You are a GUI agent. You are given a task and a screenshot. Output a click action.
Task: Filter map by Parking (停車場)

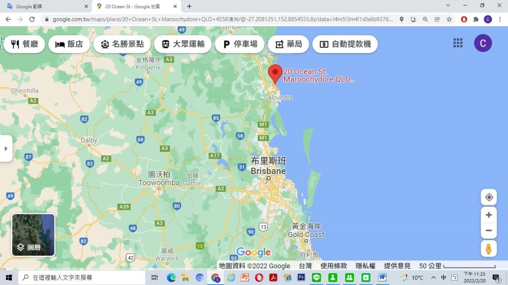240,44
